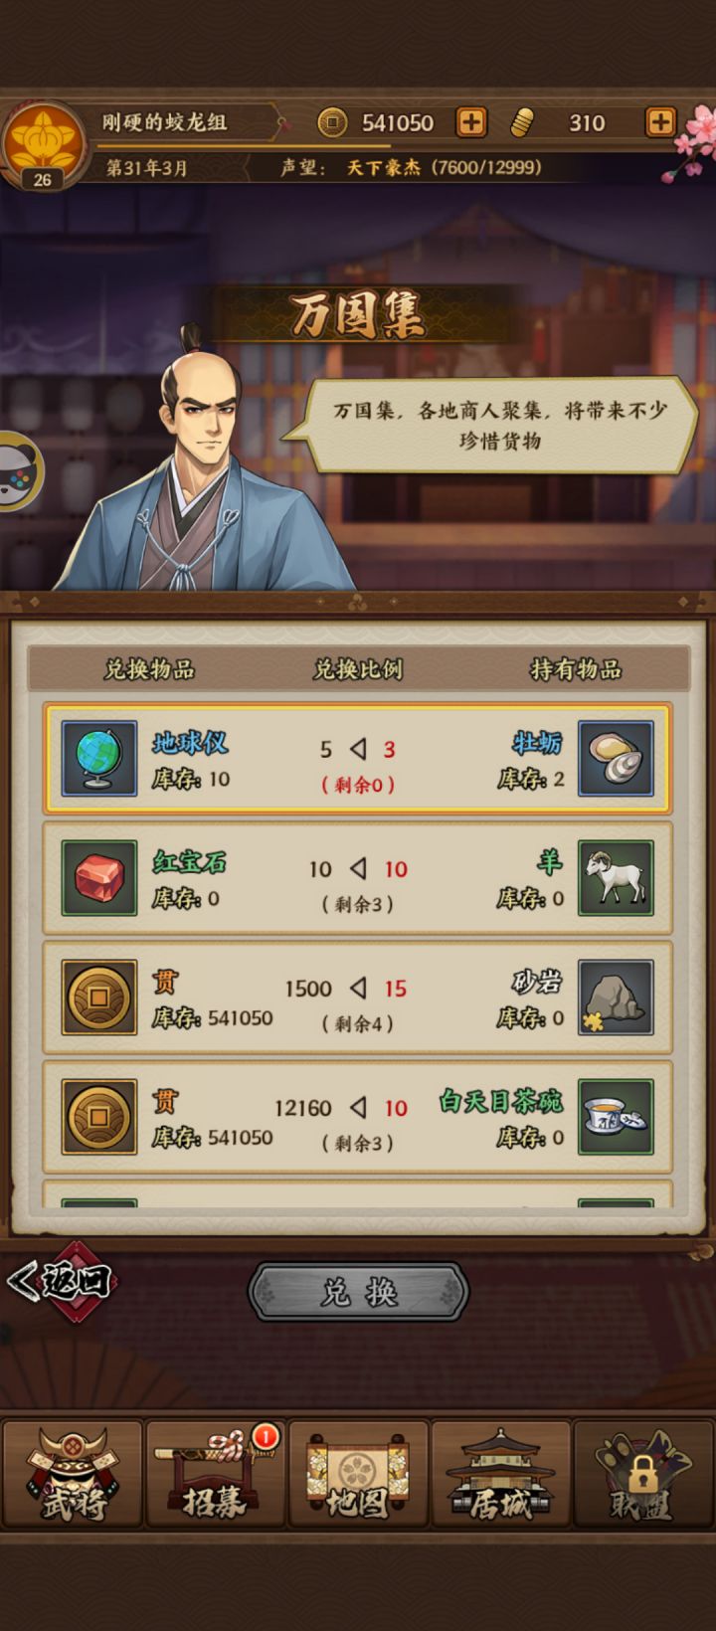Click the 白天目茶碗 tea bowl icon

point(617,1117)
